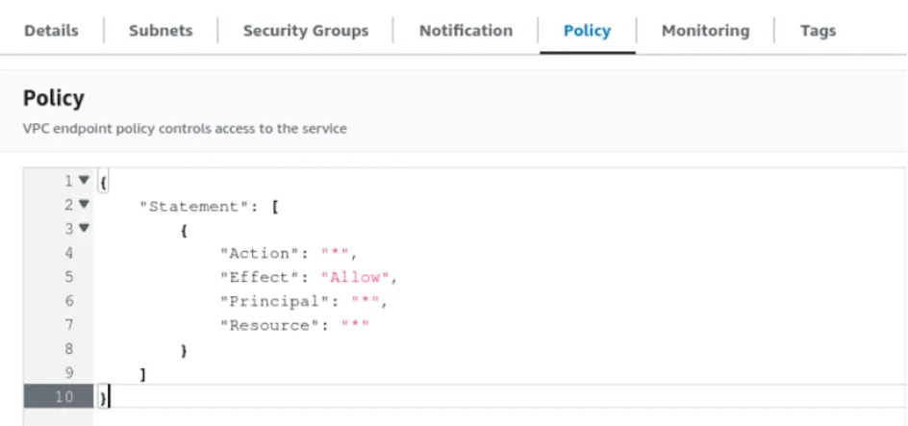
Task: Select the Notification tab
Action: click(x=466, y=30)
